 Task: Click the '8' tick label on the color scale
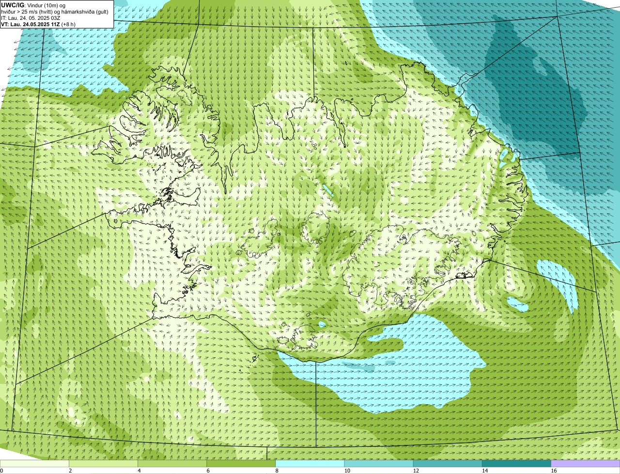click(277, 471)
